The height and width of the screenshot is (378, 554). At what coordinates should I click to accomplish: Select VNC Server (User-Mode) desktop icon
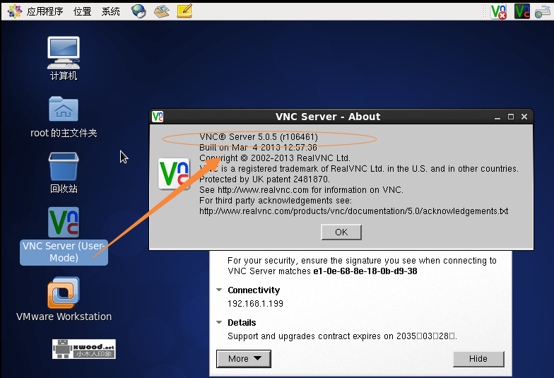[64, 235]
